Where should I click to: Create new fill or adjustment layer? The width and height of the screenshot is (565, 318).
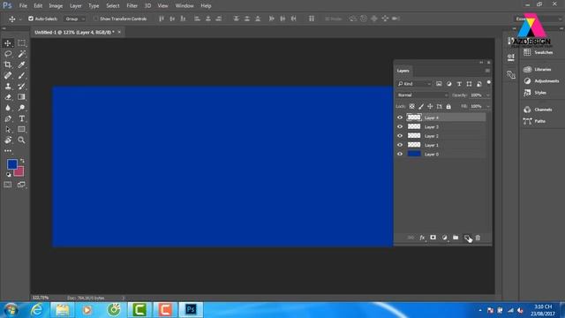pos(444,238)
